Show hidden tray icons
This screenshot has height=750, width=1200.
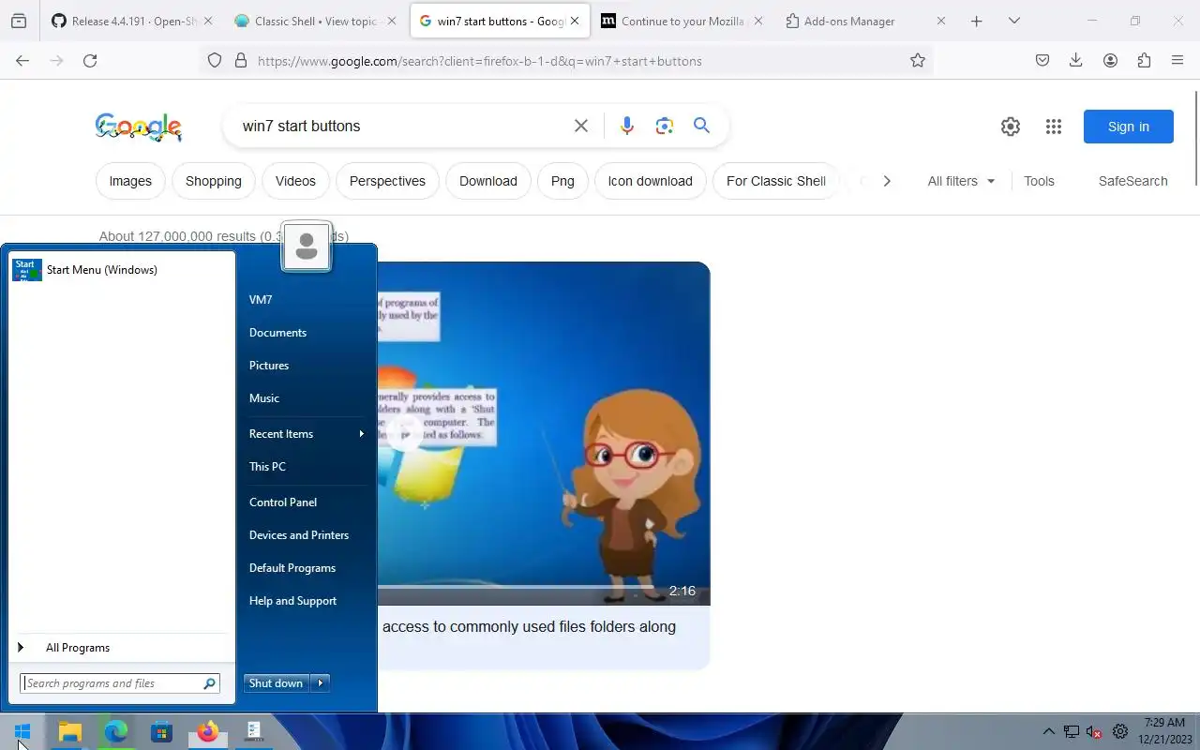(1048, 732)
